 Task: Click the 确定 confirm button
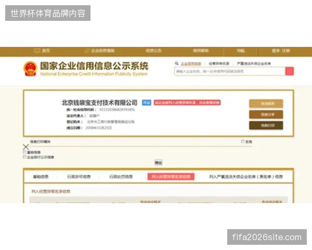pyautogui.click(x=159, y=162)
